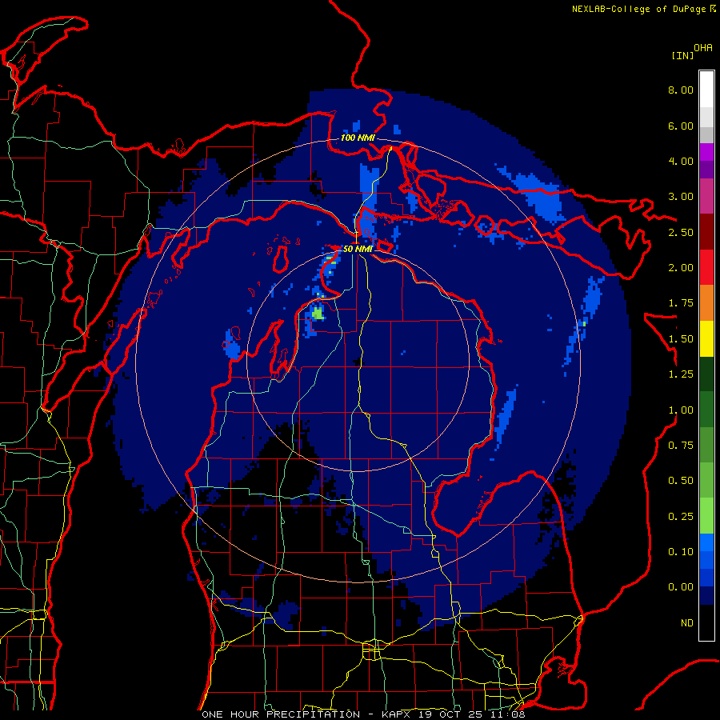Click the [IN] units label
The image size is (720, 720).
(682, 55)
